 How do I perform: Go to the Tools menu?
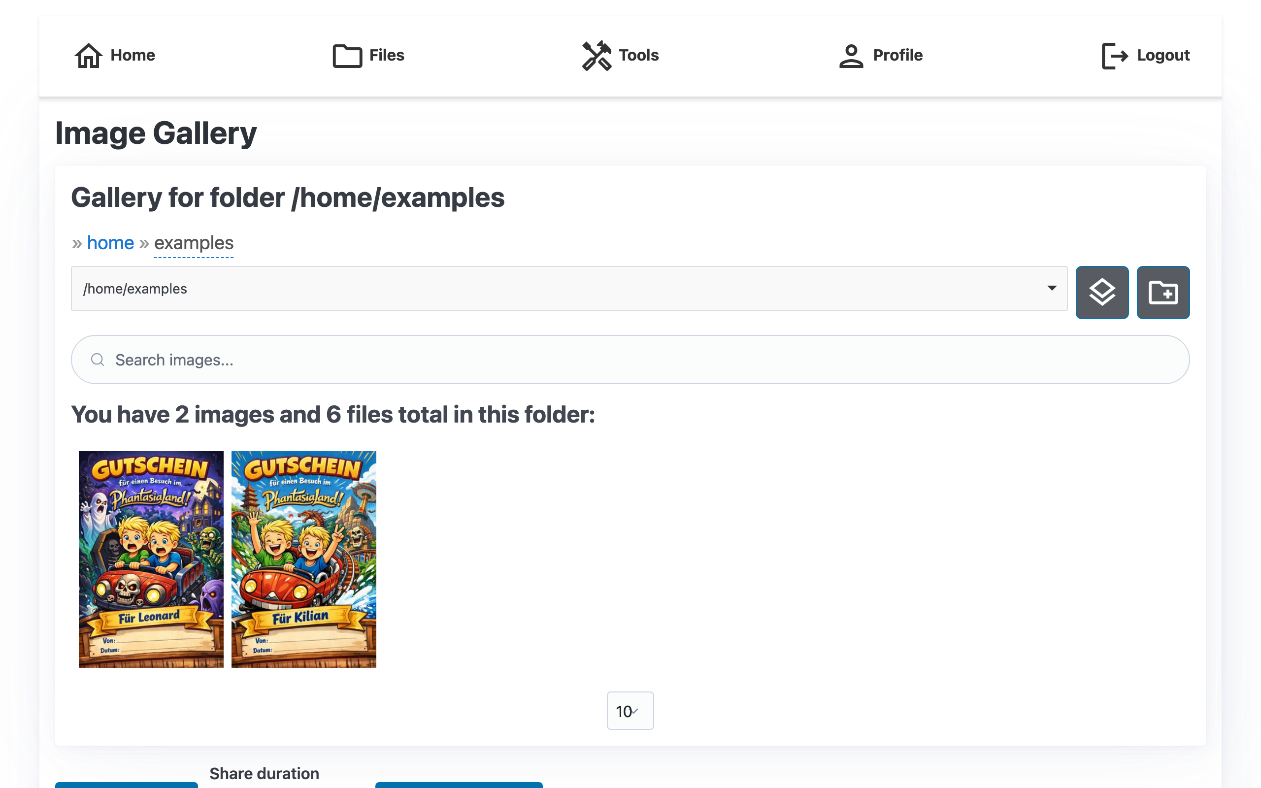(638, 55)
